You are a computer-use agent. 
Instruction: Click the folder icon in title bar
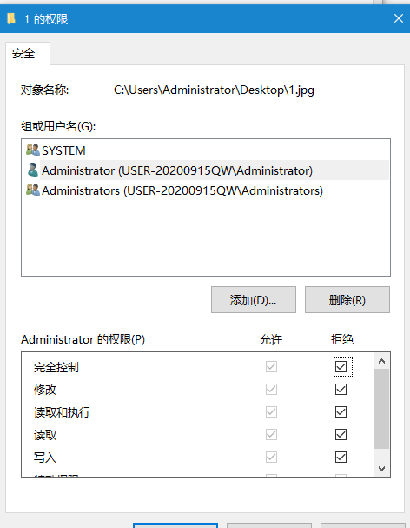(x=11, y=18)
